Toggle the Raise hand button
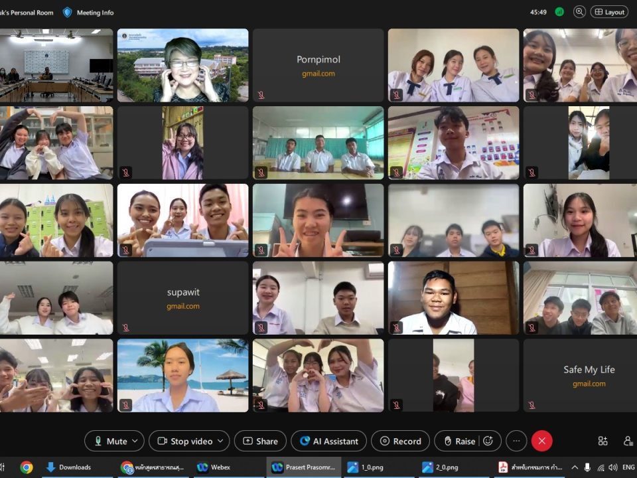Viewport: 637px width, 478px height. click(x=459, y=441)
